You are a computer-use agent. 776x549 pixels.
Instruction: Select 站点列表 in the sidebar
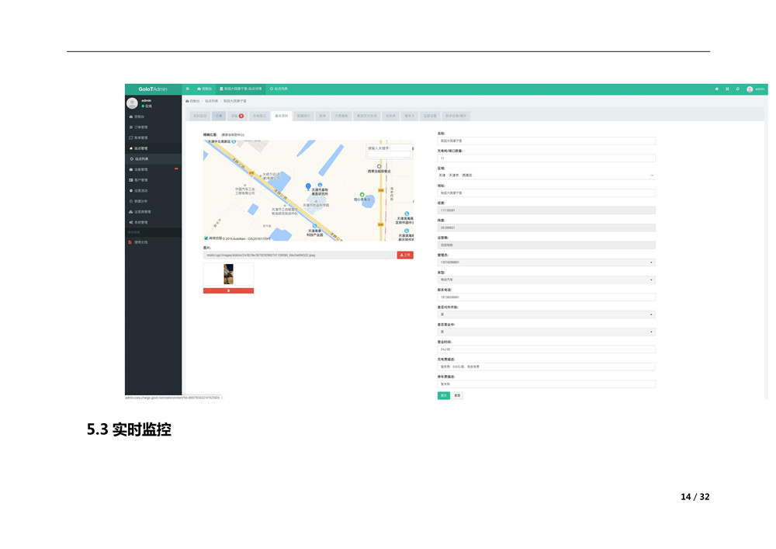tap(141, 158)
